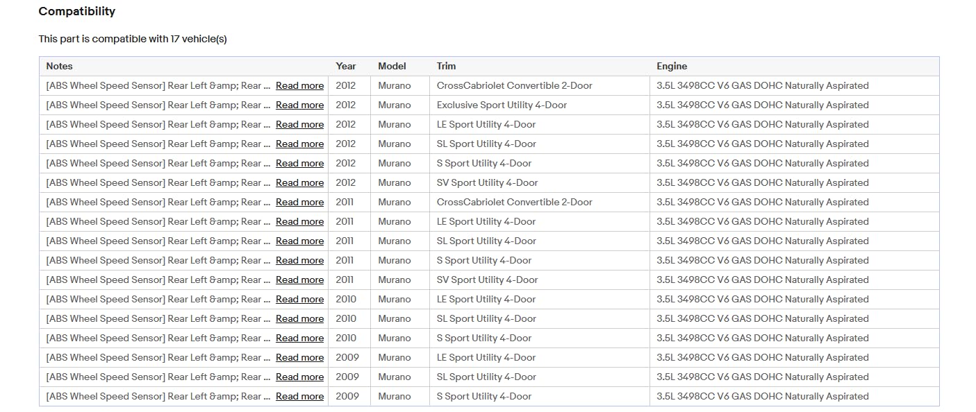976x412 pixels.
Task: Expand notes via Read more for 2012 SV row
Action: click(299, 182)
